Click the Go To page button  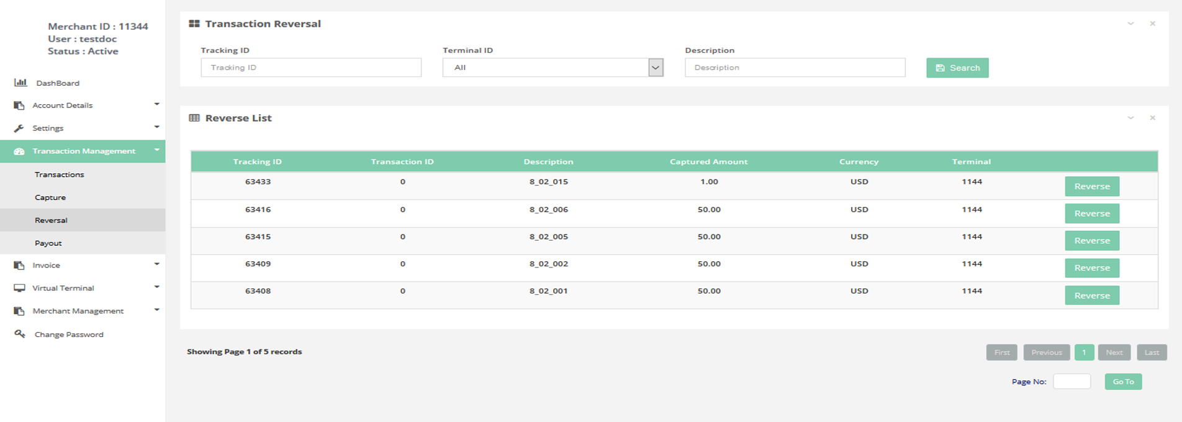coord(1122,382)
